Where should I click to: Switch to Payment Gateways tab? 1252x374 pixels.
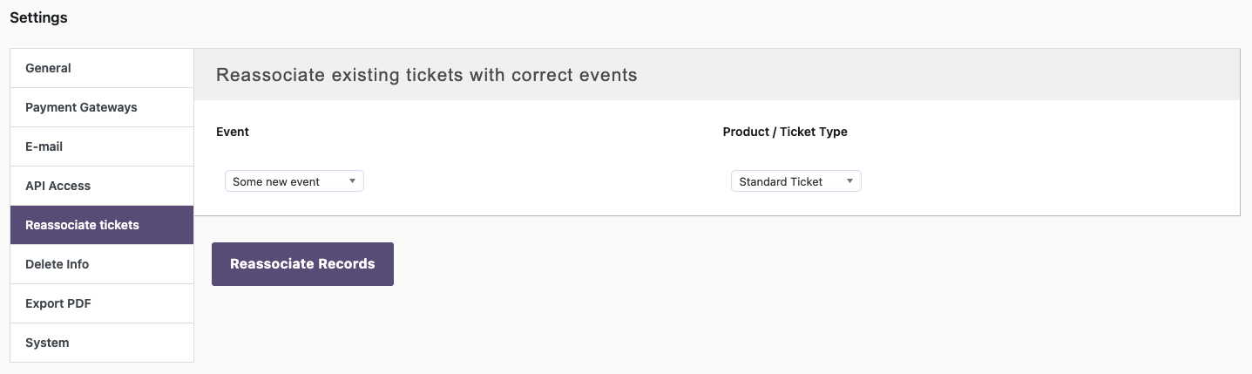point(81,107)
